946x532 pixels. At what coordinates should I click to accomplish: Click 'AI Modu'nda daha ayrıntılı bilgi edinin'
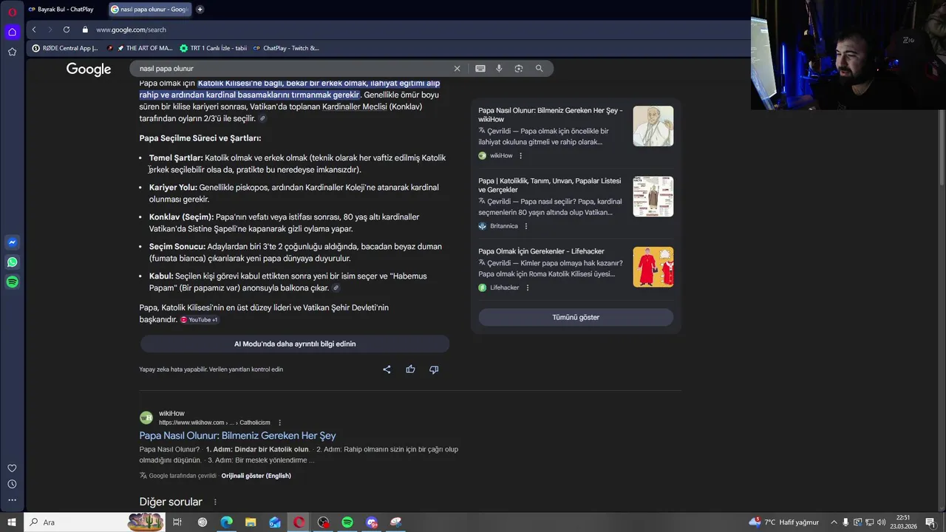tap(295, 344)
